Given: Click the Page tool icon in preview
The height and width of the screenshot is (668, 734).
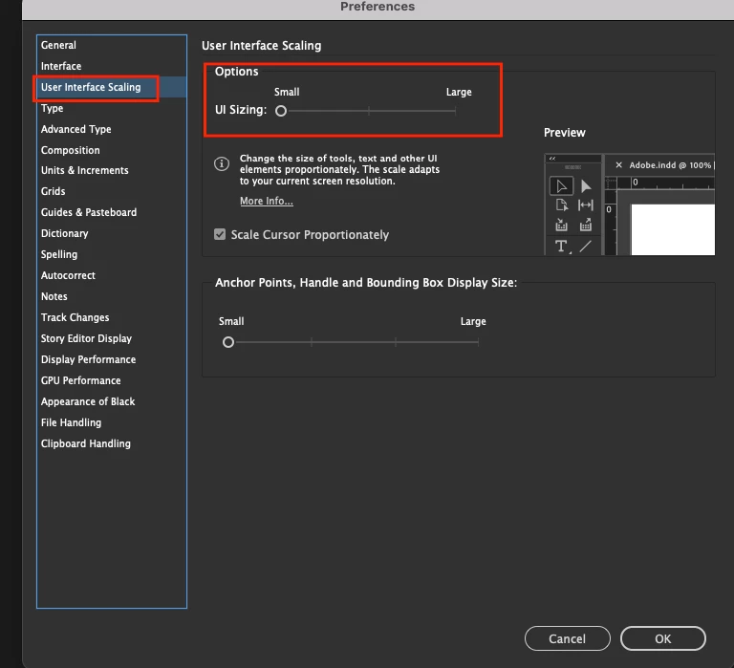Looking at the screenshot, I should (x=561, y=205).
